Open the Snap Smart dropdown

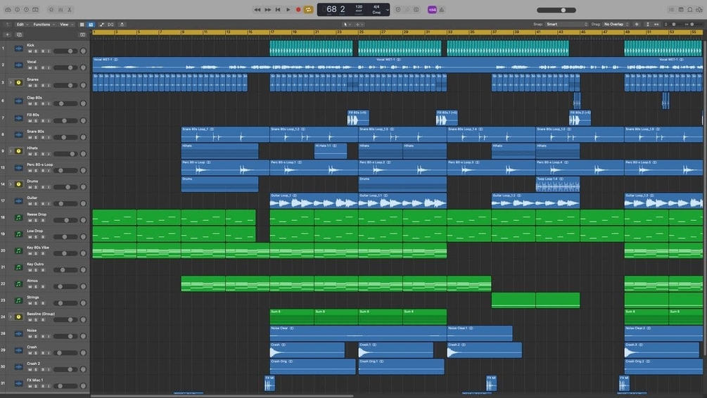pyautogui.click(x=567, y=25)
